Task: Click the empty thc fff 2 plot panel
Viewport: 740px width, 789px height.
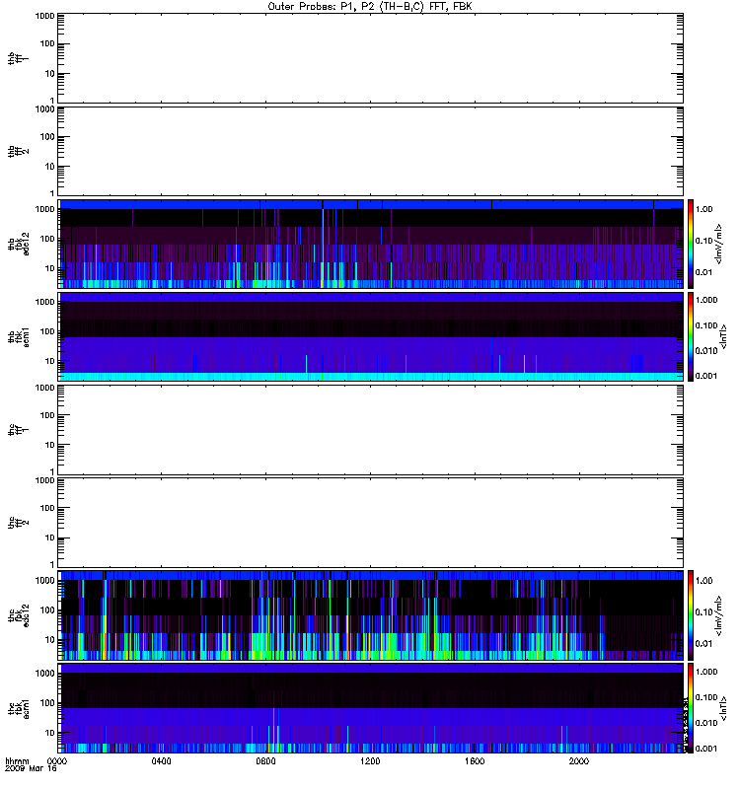Action: pos(370,523)
